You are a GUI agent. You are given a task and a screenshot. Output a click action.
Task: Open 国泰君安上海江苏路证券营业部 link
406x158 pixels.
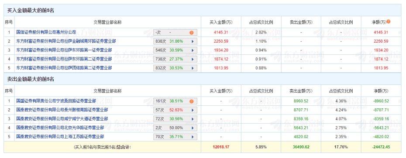point(60,137)
